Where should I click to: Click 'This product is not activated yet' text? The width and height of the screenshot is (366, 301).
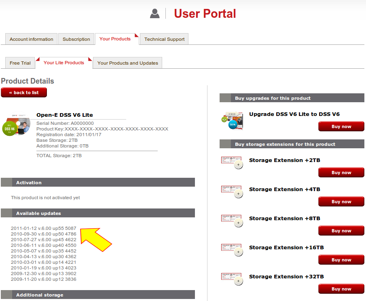coord(45,198)
